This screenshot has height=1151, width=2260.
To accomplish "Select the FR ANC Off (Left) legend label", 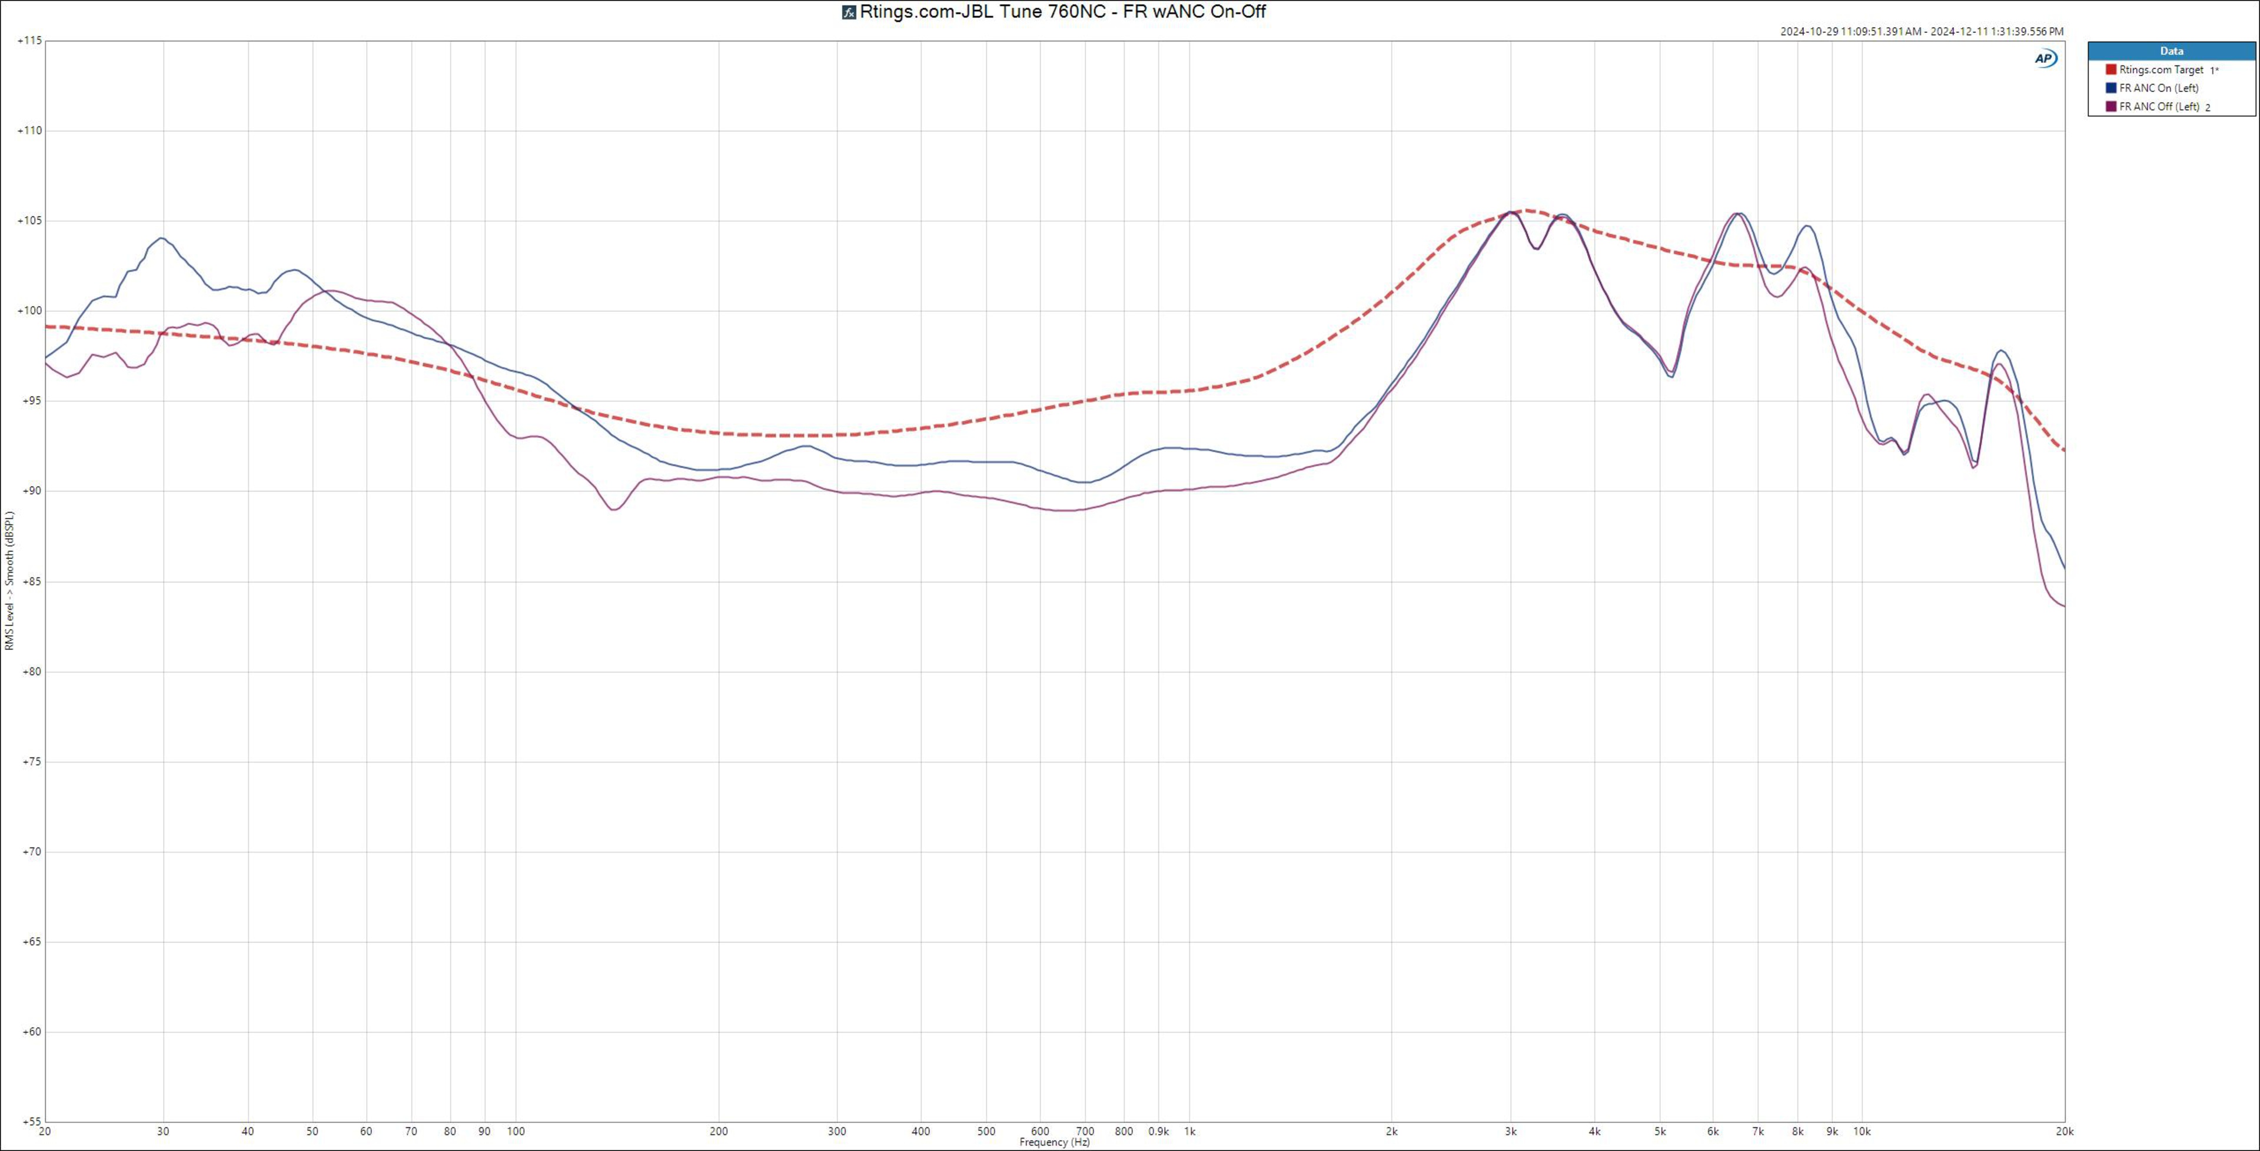I will click(x=2158, y=107).
